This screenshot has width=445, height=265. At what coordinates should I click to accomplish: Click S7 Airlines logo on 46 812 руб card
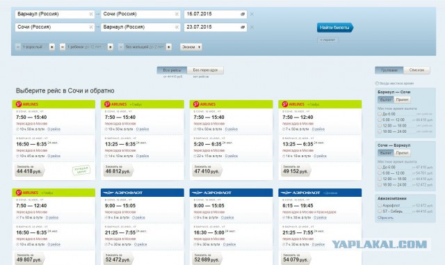(x=115, y=104)
